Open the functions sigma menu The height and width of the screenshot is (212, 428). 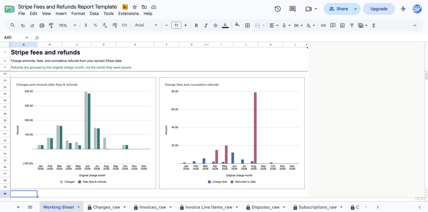(x=374, y=25)
